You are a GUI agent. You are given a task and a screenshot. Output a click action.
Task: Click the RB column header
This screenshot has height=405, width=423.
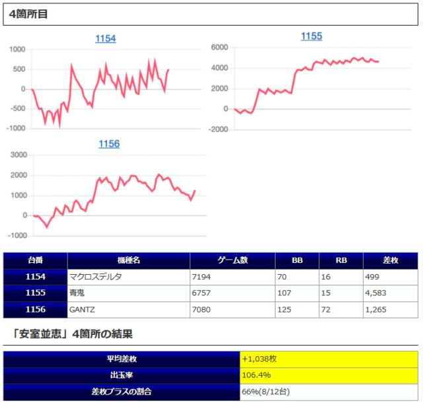340,260
